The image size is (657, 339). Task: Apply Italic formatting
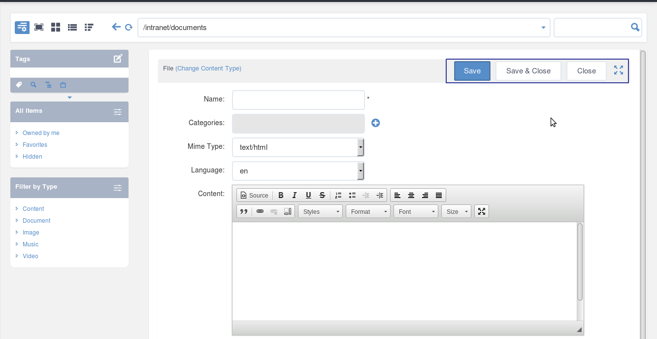click(x=295, y=195)
